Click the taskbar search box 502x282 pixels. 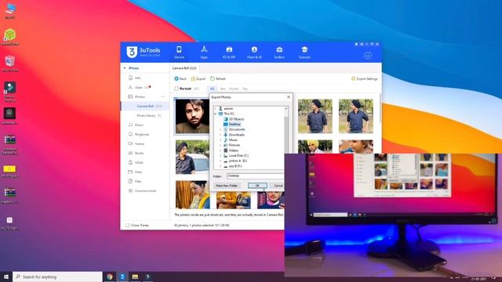57,277
